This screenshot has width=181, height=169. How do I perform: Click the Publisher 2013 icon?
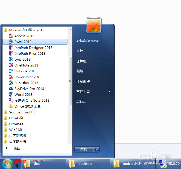click(11, 83)
